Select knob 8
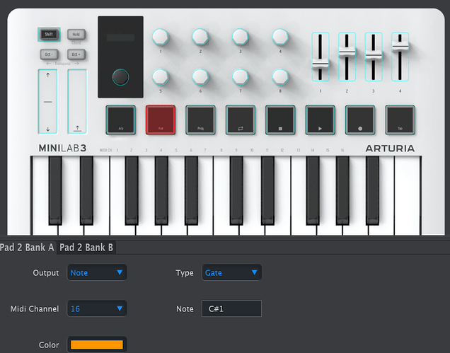450x353 pixels. coord(280,77)
